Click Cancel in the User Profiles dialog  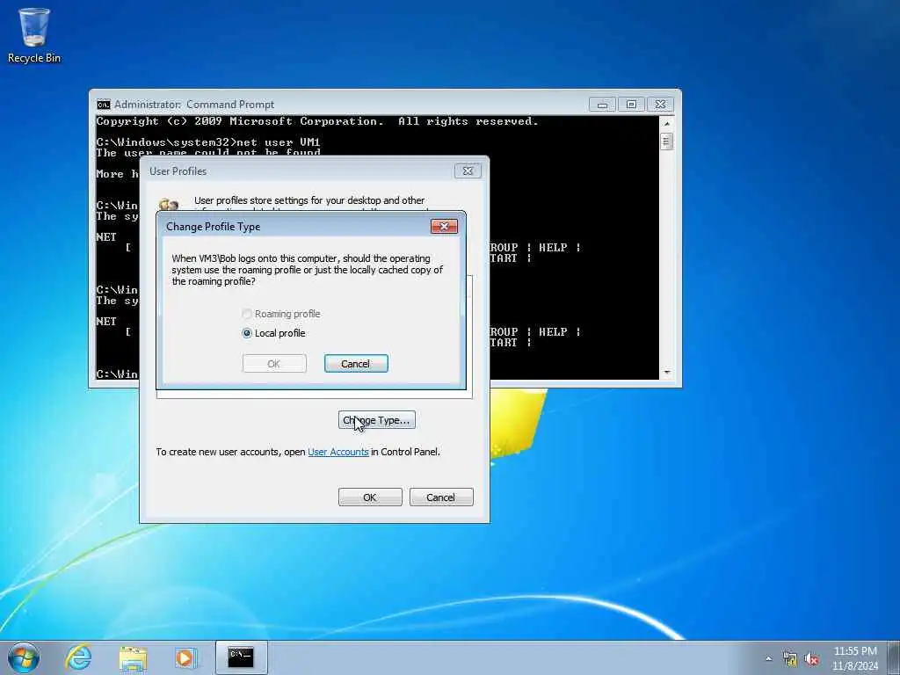pyautogui.click(x=441, y=497)
